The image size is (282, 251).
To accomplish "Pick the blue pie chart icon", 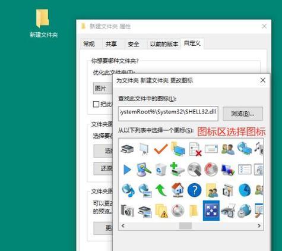I will (245, 190).
